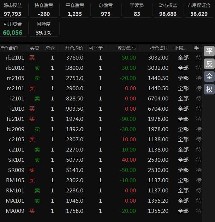
Task: Sort by 开仓均价 column header
Action: 74,48
